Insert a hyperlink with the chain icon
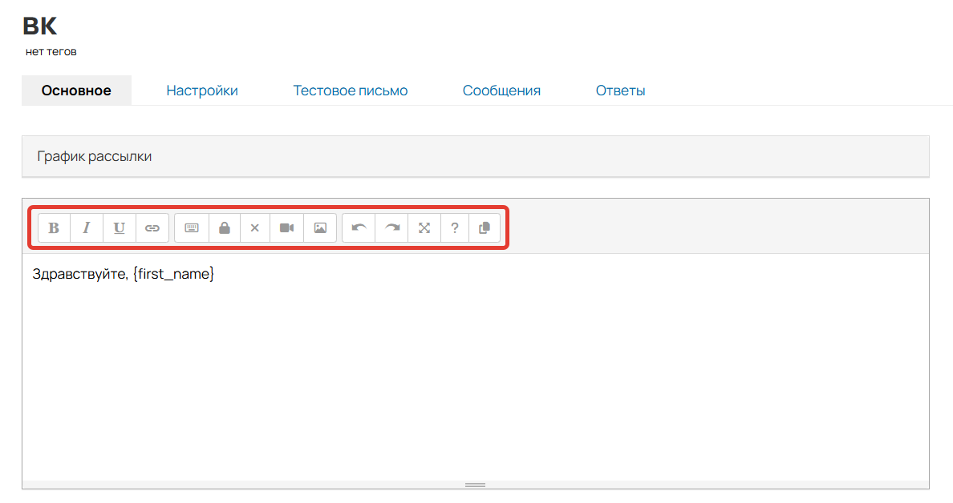 pyautogui.click(x=152, y=228)
